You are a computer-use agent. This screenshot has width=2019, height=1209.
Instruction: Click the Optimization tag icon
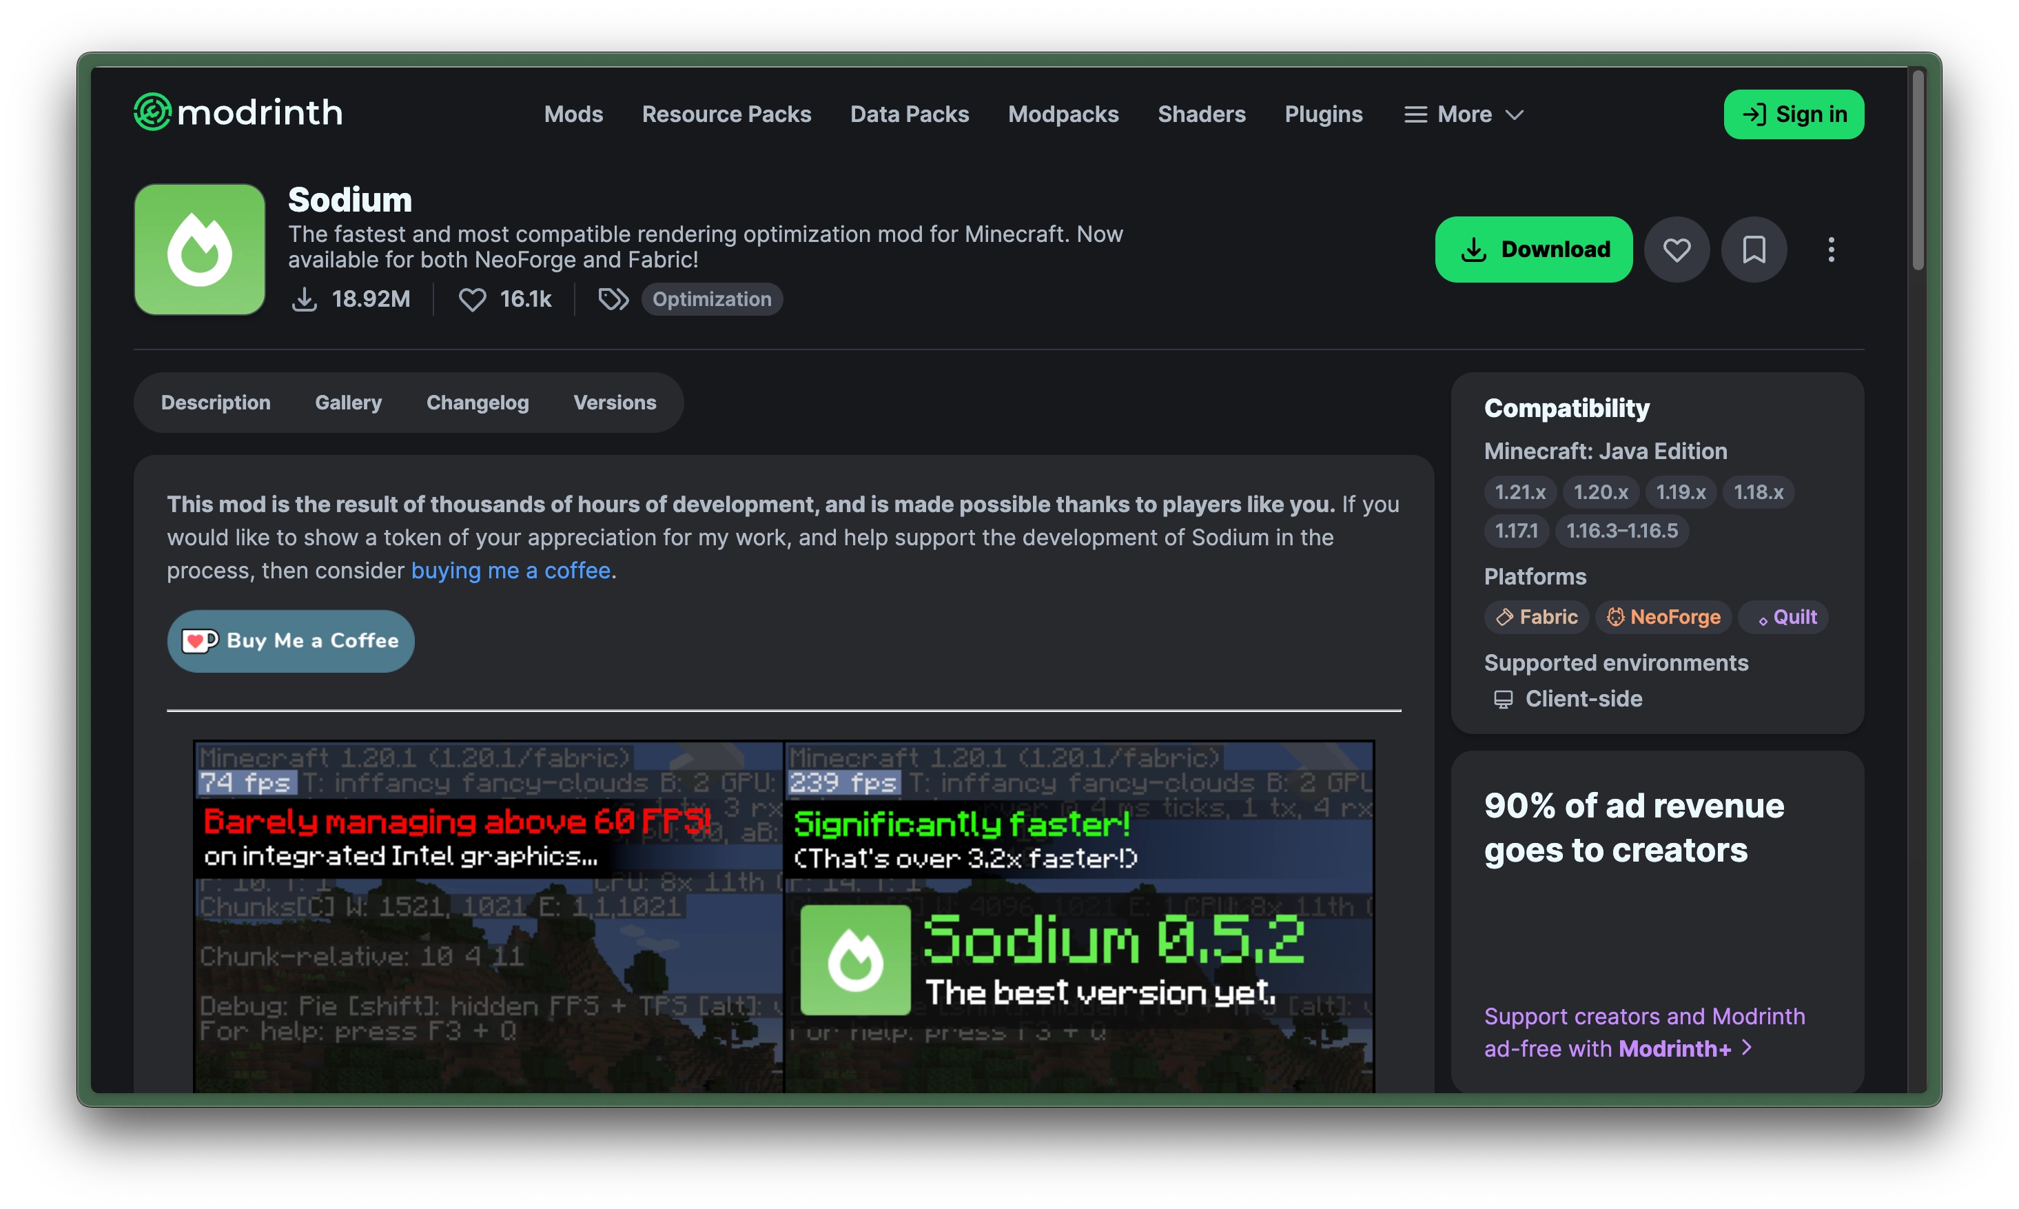(613, 299)
